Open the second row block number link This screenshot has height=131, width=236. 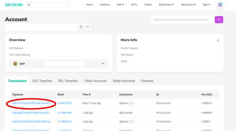tap(65, 113)
